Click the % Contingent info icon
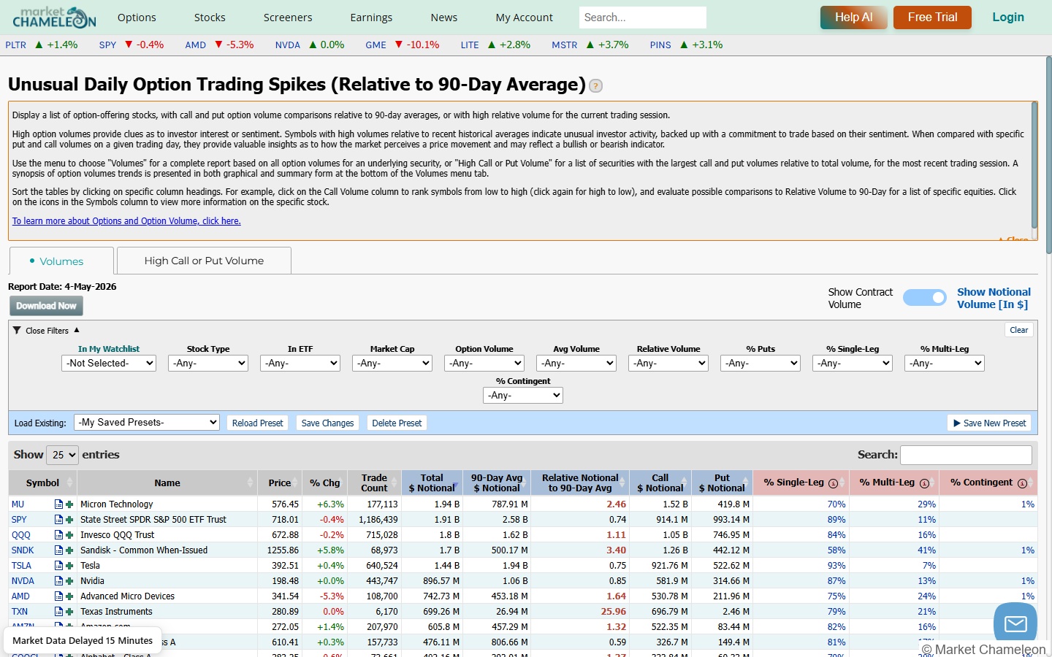The height and width of the screenshot is (657, 1052). pyautogui.click(x=1022, y=483)
